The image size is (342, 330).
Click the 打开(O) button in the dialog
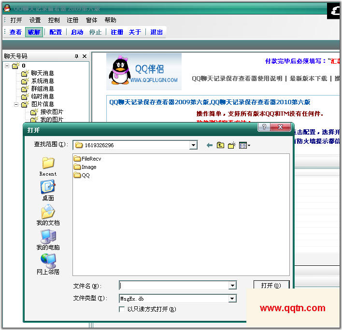coord(271,286)
